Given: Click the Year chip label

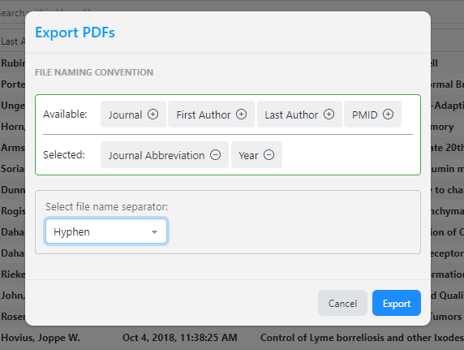Looking at the screenshot, I should [248, 155].
